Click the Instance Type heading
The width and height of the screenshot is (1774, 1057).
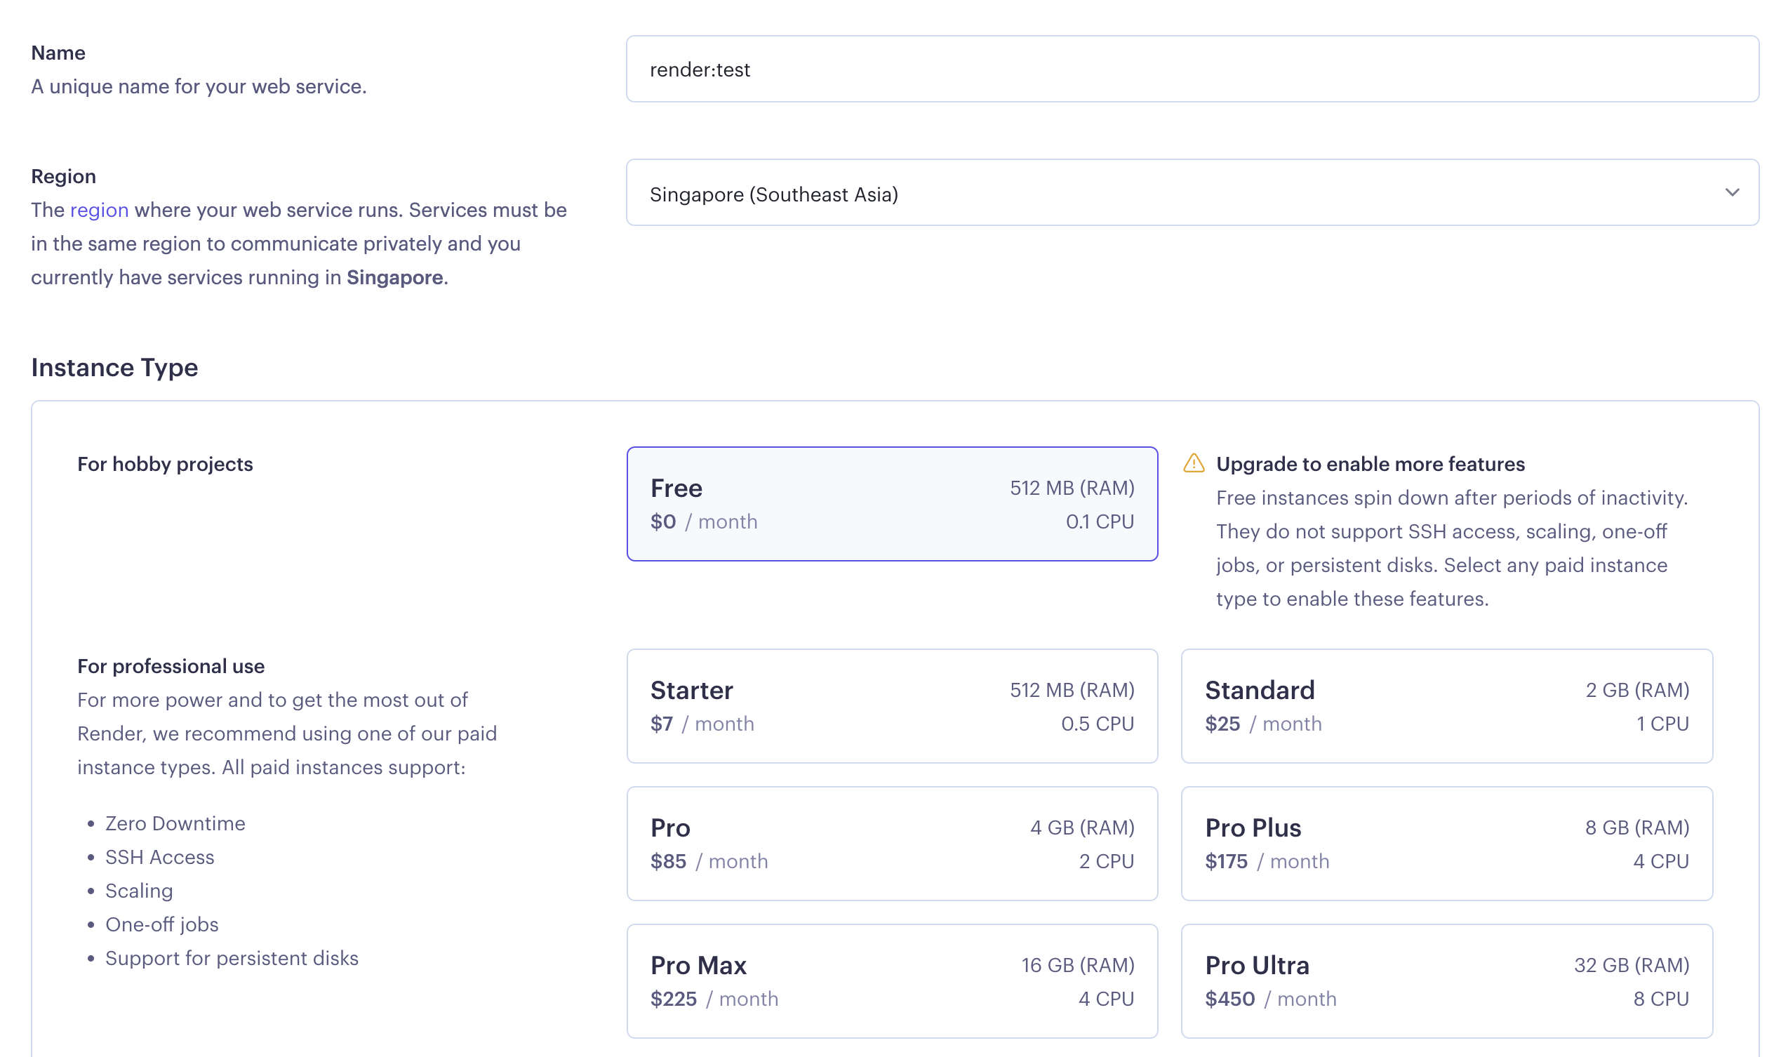coord(114,368)
